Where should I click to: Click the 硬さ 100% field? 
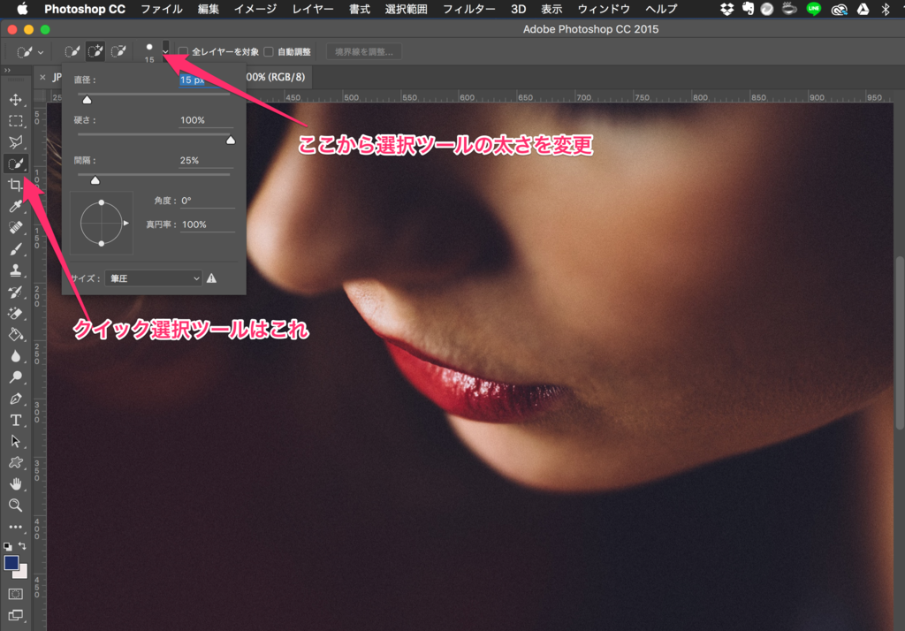(206, 120)
